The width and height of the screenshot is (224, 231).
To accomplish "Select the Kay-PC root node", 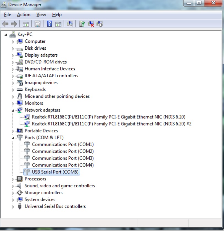I will click(x=25, y=34).
